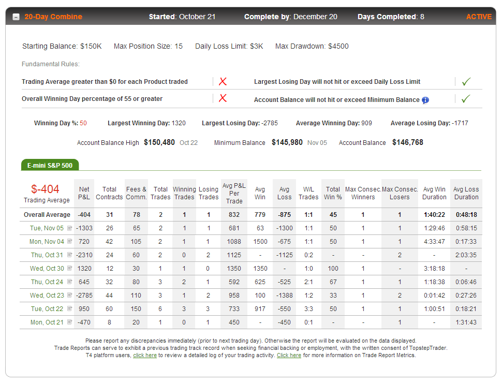Viewport: 502px width, 383px height.
Task: Open the Tue, Nov 05 trade note icon
Action: [x=69, y=228]
